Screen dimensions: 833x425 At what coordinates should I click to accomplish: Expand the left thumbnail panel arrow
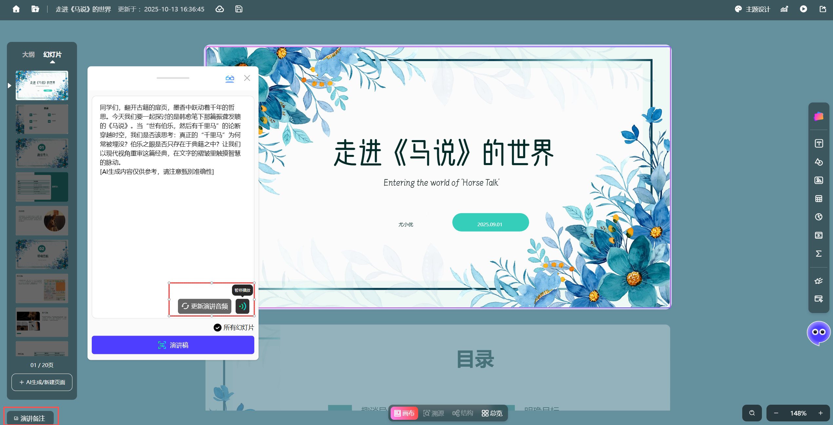pyautogui.click(x=9, y=85)
